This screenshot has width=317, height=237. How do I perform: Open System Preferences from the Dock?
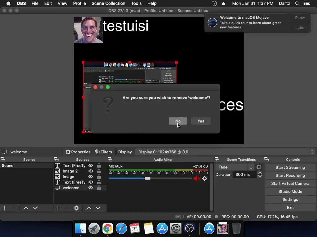pyautogui.click(x=176, y=228)
